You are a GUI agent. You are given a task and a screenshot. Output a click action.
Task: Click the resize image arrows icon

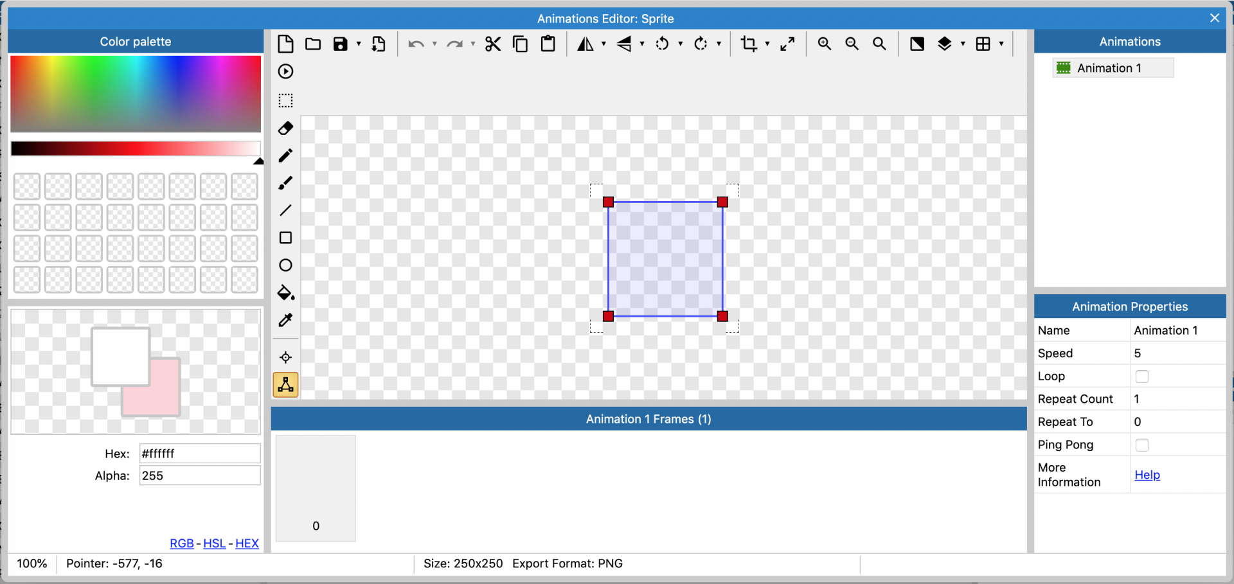coord(787,44)
